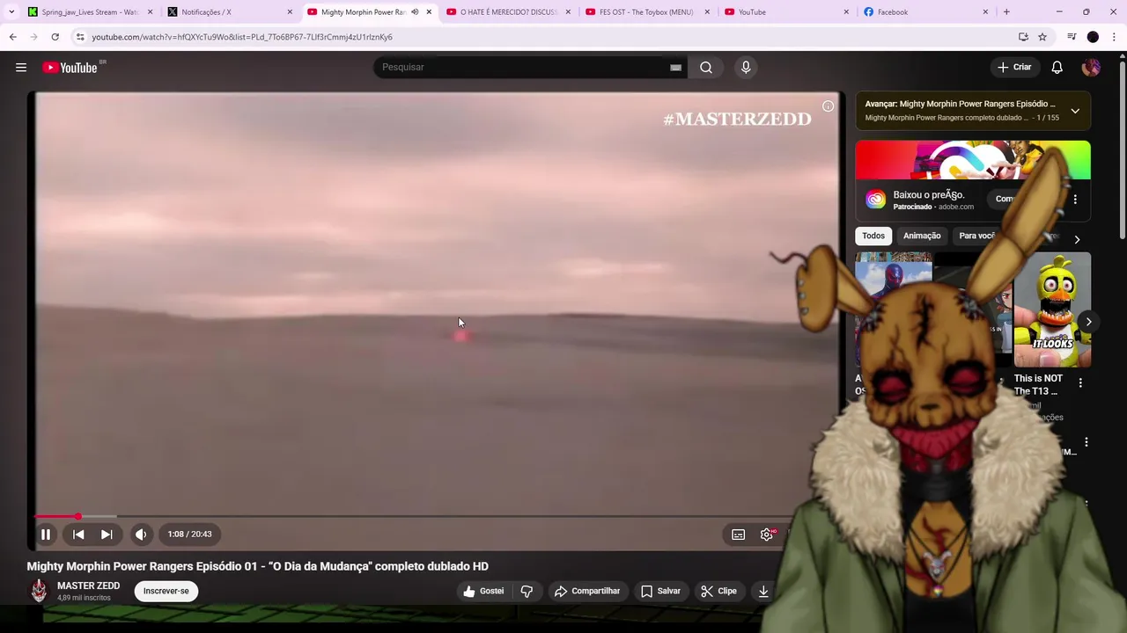Skip to previous video in playlist
Screen dimensions: 1127x633
(x=78, y=535)
